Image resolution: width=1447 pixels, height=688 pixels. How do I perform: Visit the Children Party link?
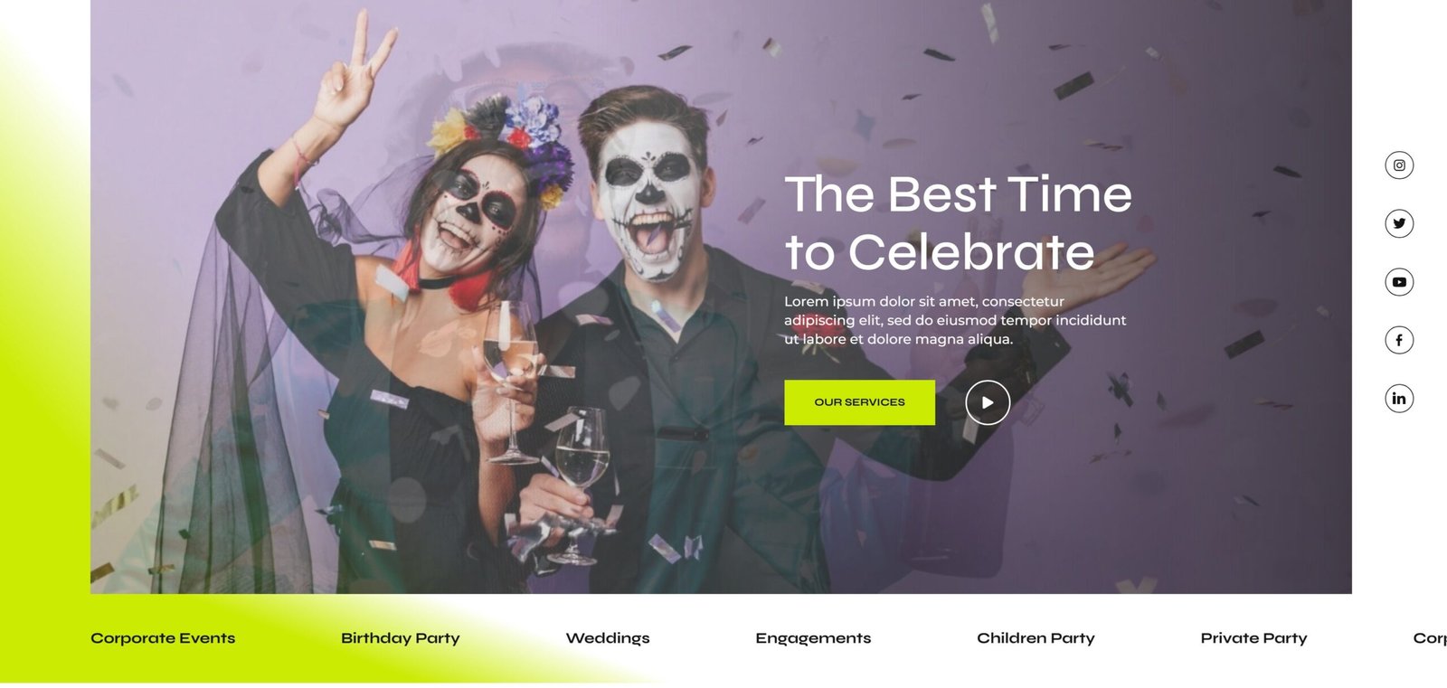click(1036, 638)
